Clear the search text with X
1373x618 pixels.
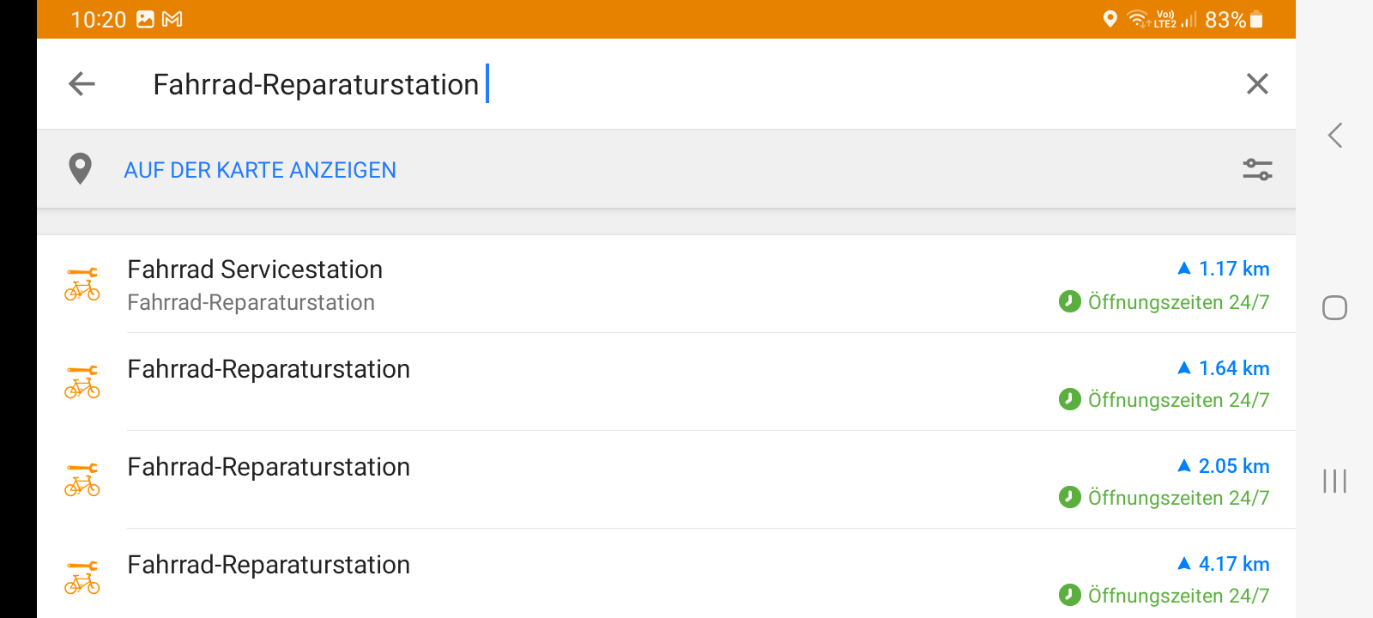tap(1257, 84)
